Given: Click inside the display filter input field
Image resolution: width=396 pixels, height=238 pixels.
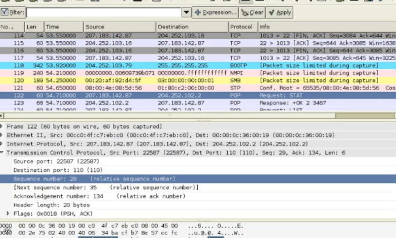Looking at the screenshot, I should (104, 13).
